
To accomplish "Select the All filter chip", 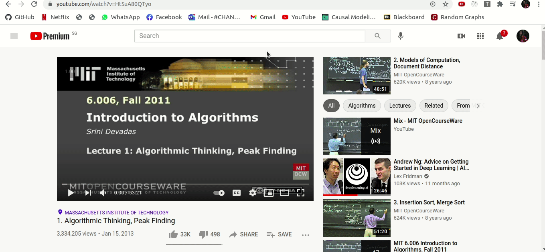I will click(x=331, y=106).
